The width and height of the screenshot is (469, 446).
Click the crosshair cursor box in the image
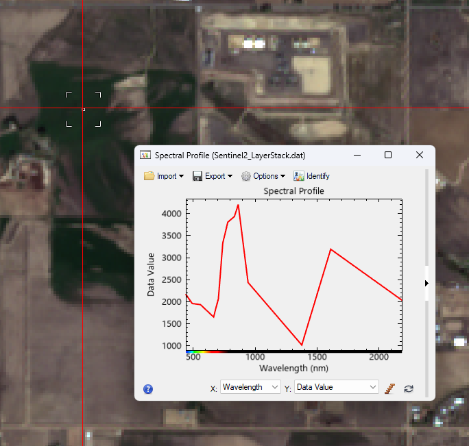point(84,110)
